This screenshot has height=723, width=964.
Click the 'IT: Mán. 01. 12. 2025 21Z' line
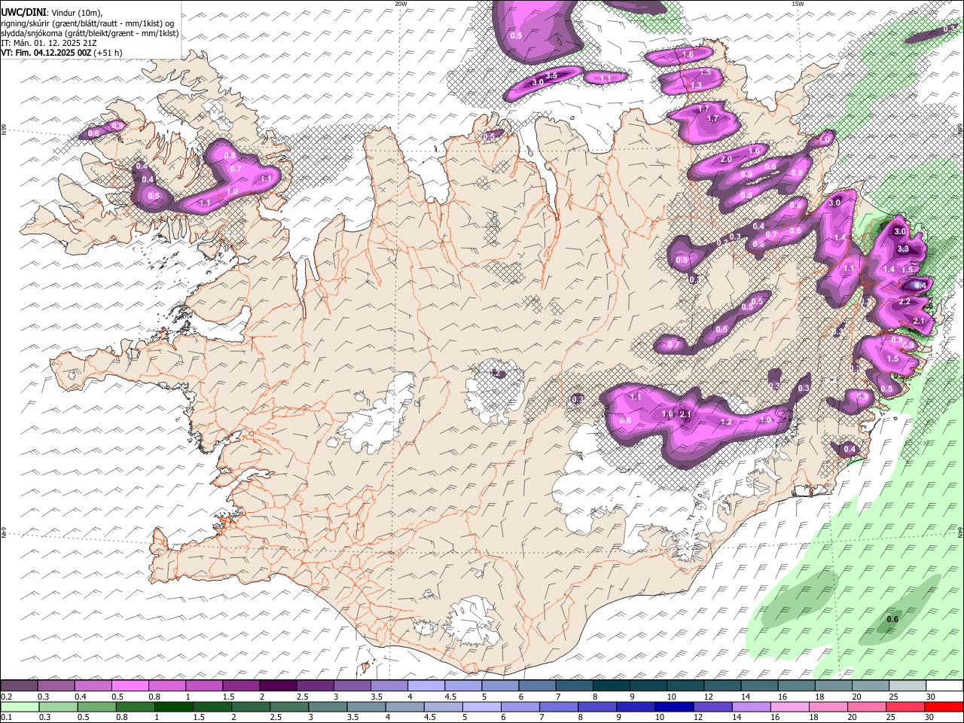(x=48, y=43)
